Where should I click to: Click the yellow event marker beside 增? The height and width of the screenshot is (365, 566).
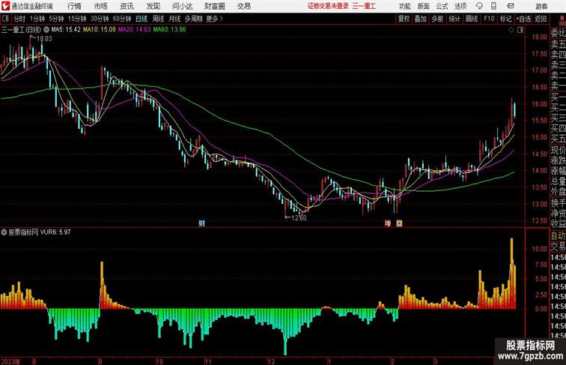(399, 223)
